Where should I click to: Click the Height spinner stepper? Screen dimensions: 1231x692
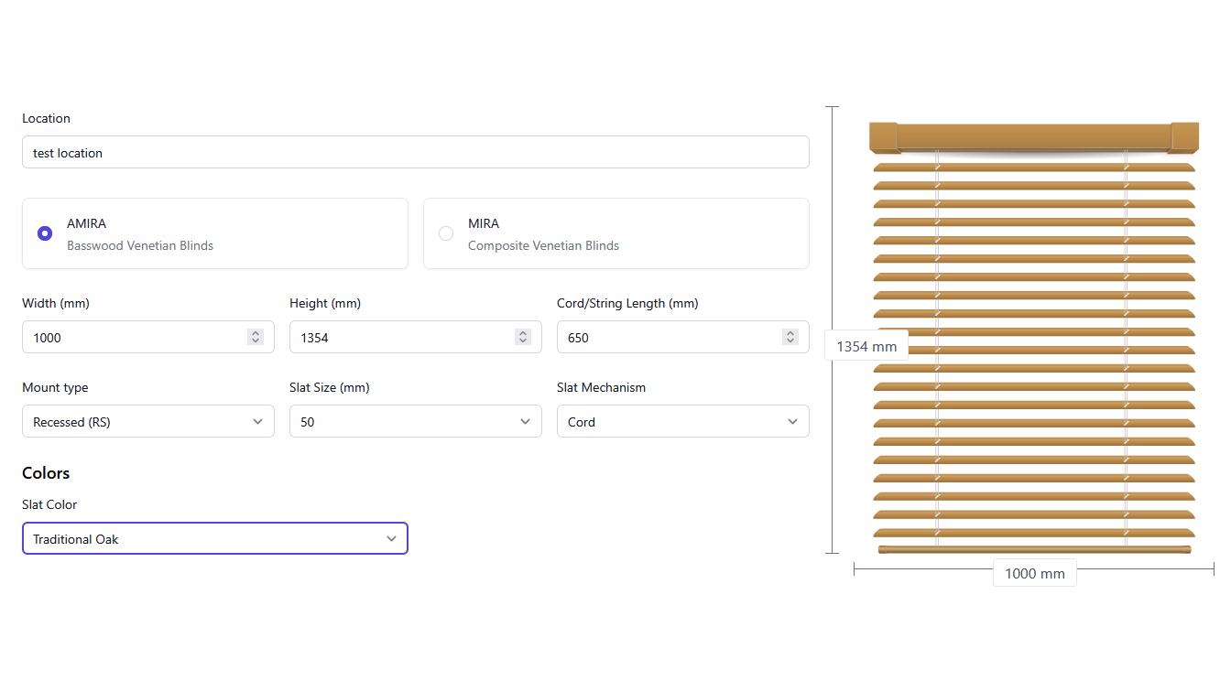pos(523,338)
